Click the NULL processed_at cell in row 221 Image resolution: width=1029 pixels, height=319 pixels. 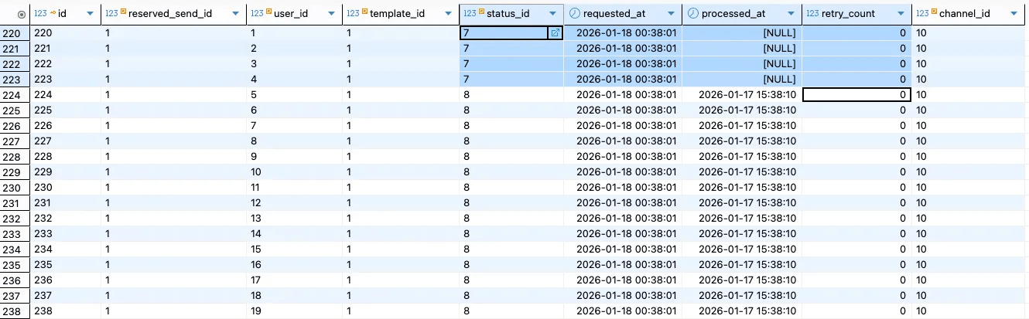click(741, 49)
